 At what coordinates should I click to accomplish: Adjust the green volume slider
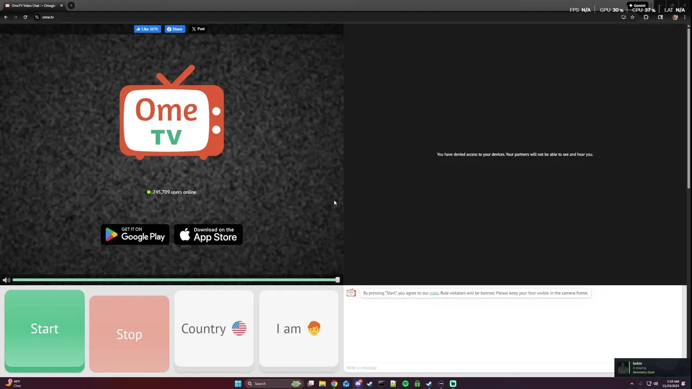176,280
